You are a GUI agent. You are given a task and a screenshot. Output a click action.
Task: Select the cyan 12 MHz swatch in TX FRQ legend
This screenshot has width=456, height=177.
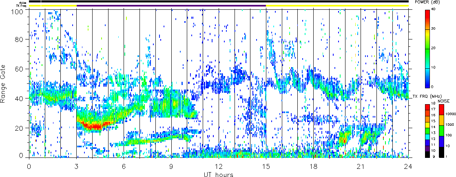coord(427,137)
